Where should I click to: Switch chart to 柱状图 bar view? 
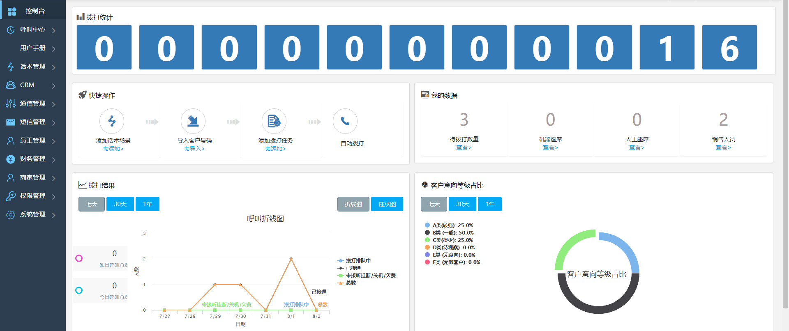(387, 204)
